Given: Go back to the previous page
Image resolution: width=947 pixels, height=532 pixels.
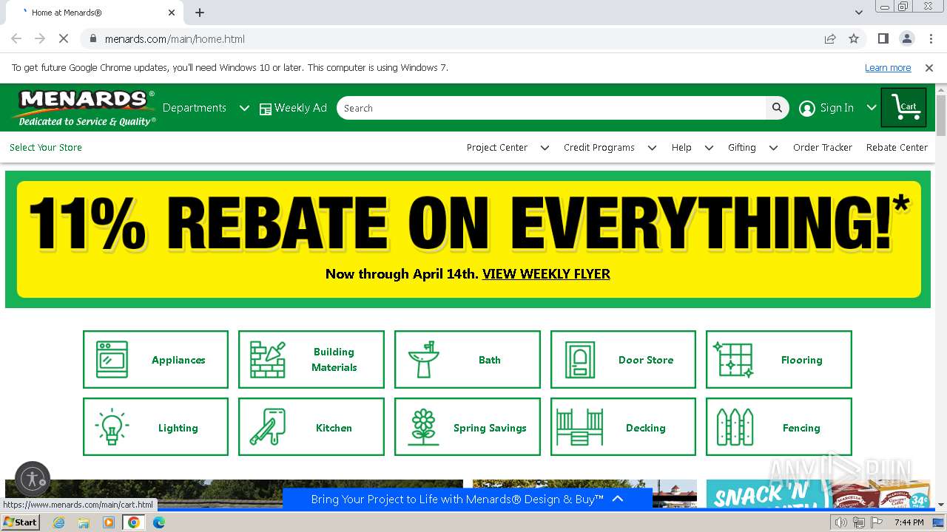Looking at the screenshot, I should pyautogui.click(x=16, y=38).
